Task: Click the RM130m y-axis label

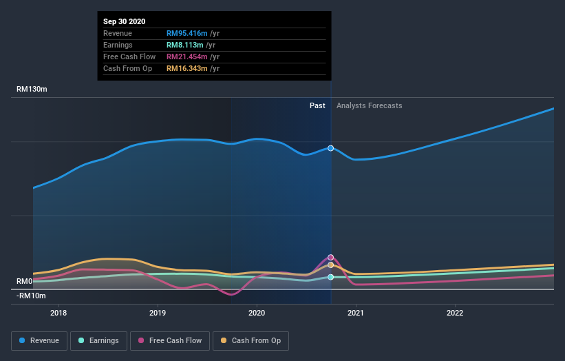Action: (x=32, y=89)
